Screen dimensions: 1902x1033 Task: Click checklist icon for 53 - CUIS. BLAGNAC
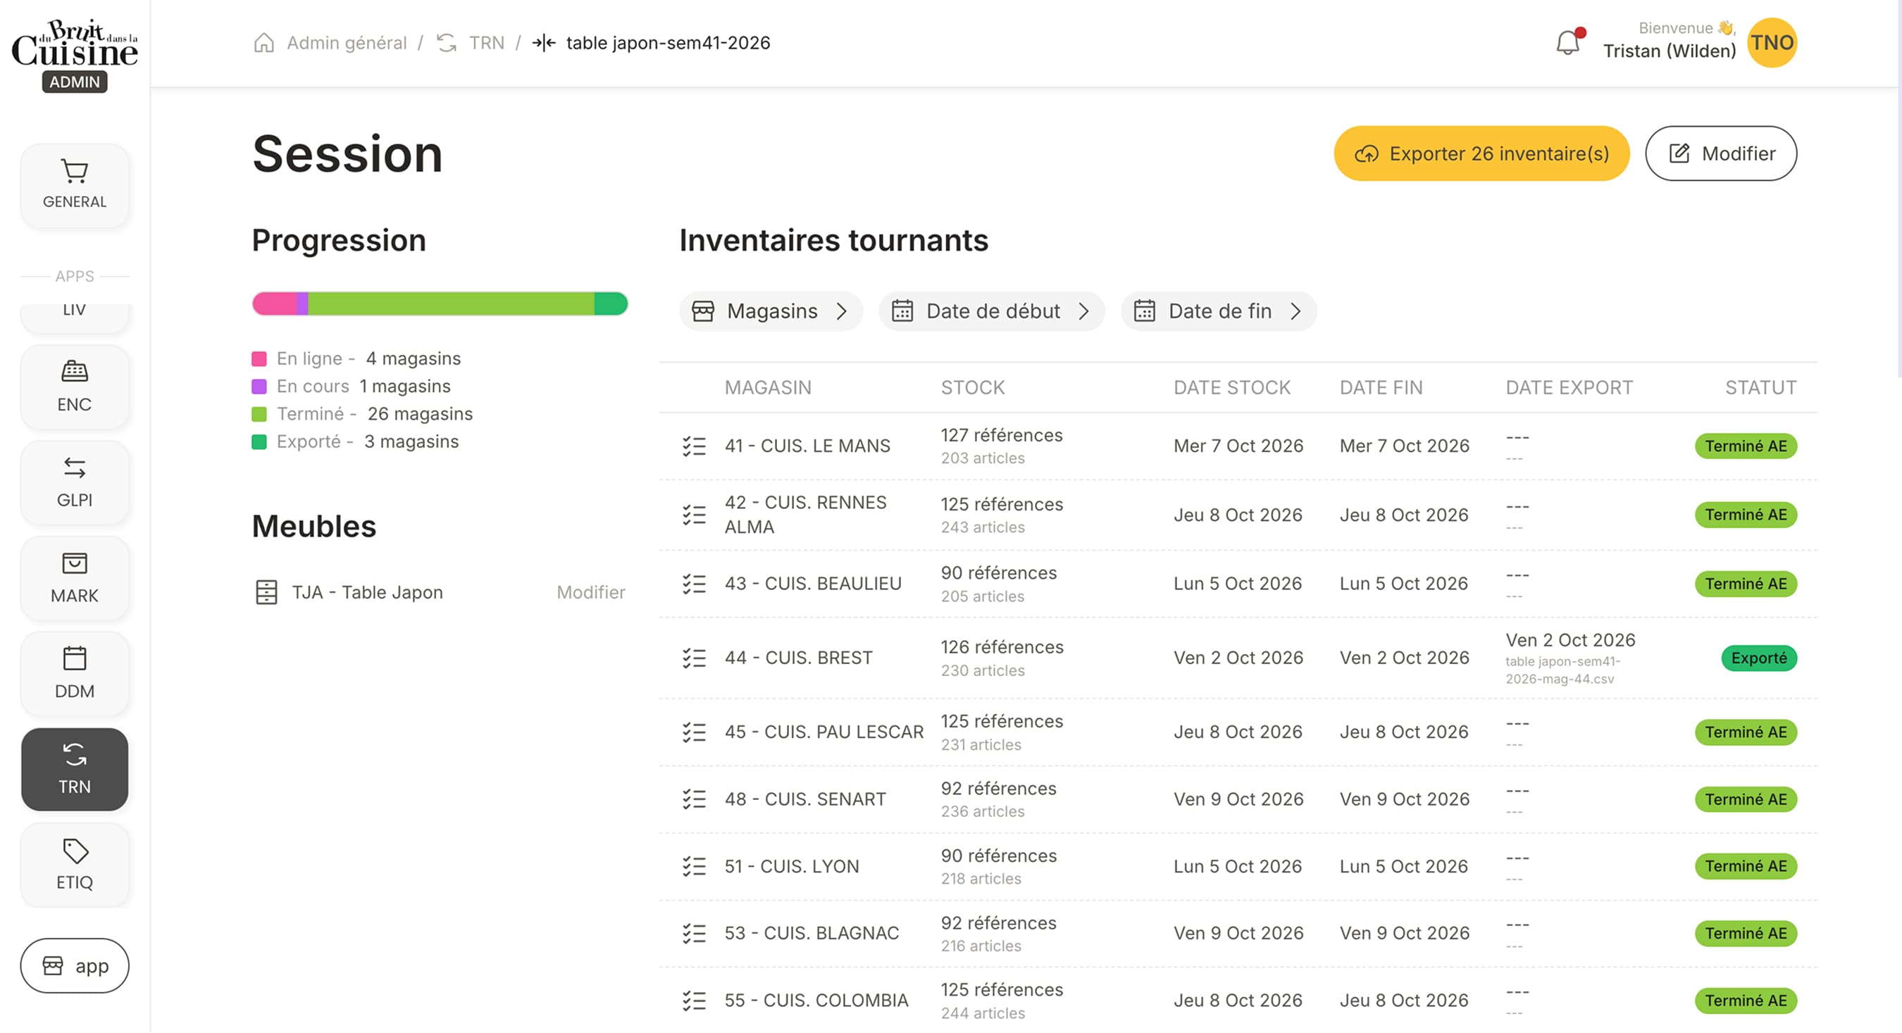[694, 934]
